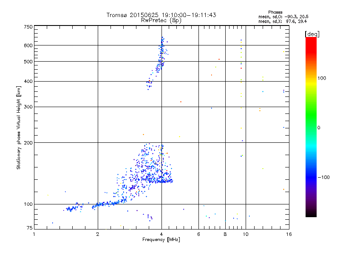Click the y-axis tick label '200'

tap(28, 143)
